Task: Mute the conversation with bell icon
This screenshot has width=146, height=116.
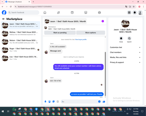Action: pyautogui.click(x=121, y=38)
